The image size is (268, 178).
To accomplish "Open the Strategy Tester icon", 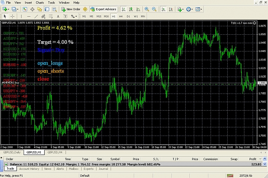I will click(54, 9).
